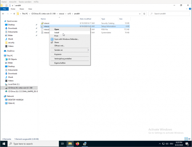Click the Share icon in context menu
Viewport: 192px width, 147px height.
point(52,42)
